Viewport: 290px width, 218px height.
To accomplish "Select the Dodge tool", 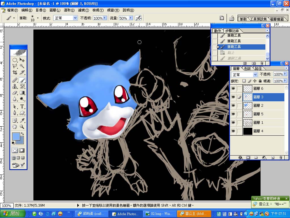I will click(22, 99).
